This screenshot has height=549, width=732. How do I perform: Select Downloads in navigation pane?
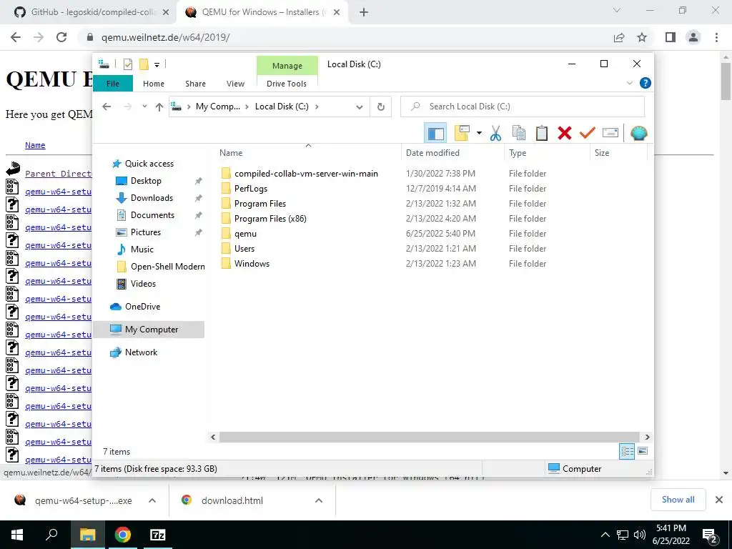coord(152,198)
